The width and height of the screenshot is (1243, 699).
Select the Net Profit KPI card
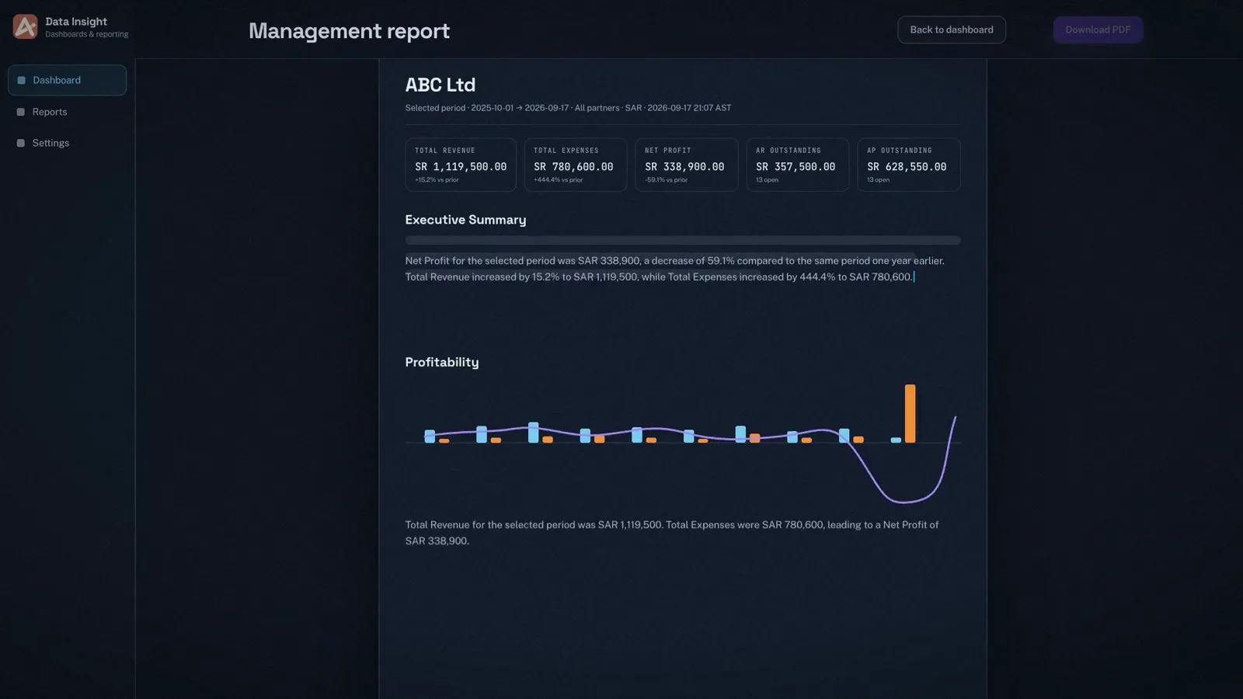[687, 165]
